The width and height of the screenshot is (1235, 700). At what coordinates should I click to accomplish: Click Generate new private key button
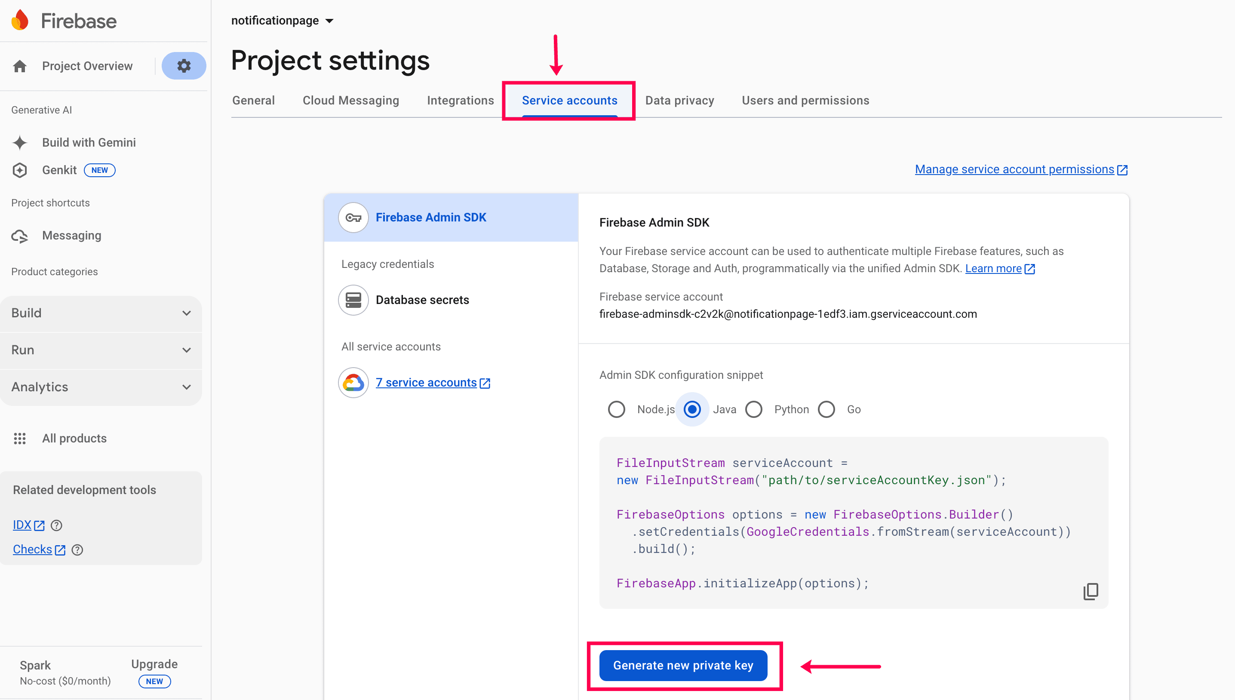click(682, 665)
